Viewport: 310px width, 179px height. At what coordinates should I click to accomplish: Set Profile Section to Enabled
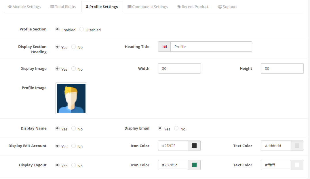(57, 29)
